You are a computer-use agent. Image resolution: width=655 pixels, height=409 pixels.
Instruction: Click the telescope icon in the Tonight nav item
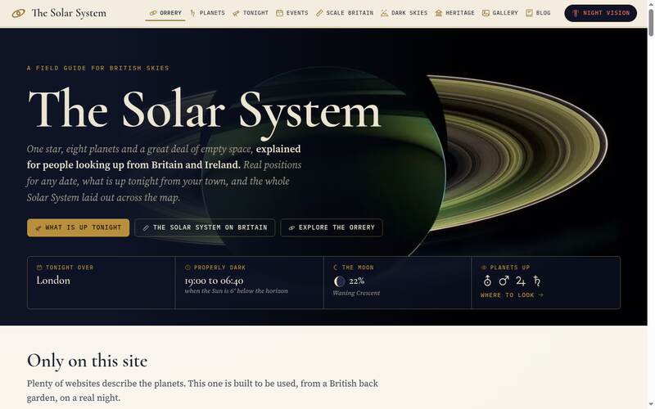click(236, 13)
